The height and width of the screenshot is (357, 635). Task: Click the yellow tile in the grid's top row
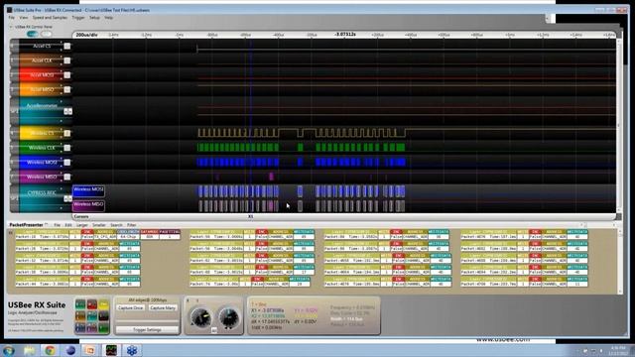(x=103, y=304)
